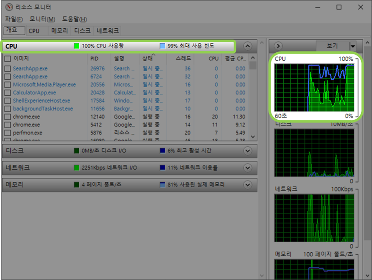Screen dimensions: 372x280
Task: Switch to the 메모리 tab
Action: click(59, 31)
